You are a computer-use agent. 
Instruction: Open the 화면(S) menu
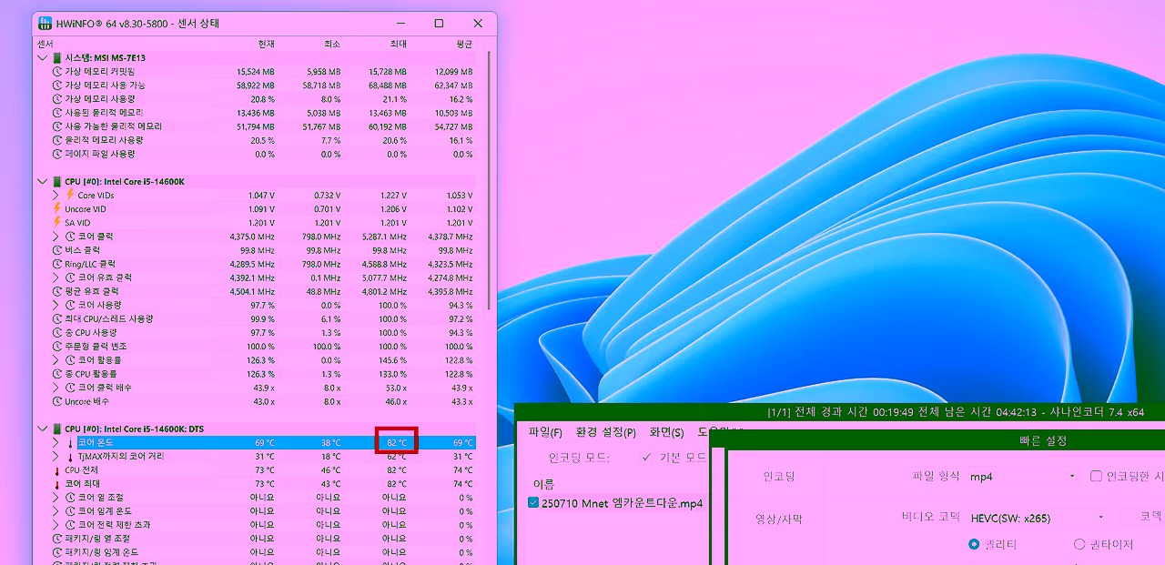(x=666, y=431)
